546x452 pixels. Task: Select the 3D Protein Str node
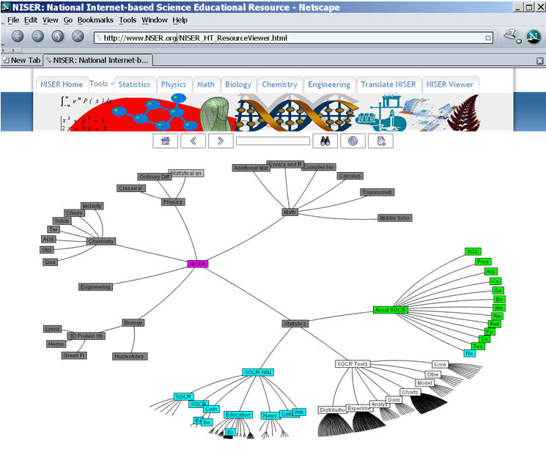[86, 336]
